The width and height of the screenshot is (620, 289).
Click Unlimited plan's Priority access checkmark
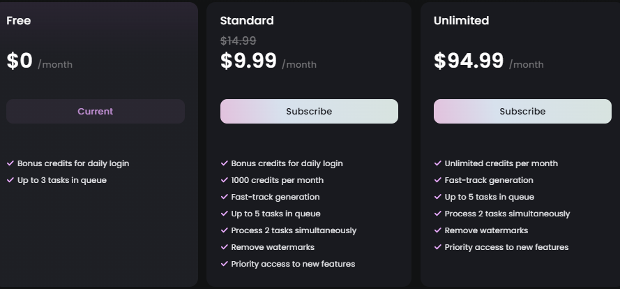pos(438,247)
